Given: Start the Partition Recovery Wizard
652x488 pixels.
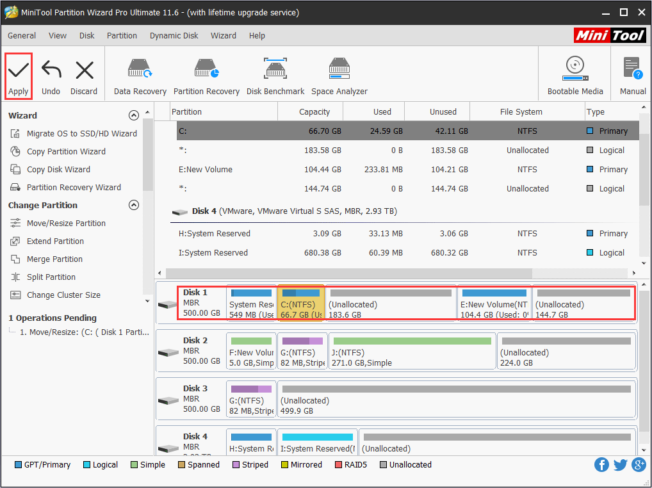Looking at the screenshot, I should (66, 187).
